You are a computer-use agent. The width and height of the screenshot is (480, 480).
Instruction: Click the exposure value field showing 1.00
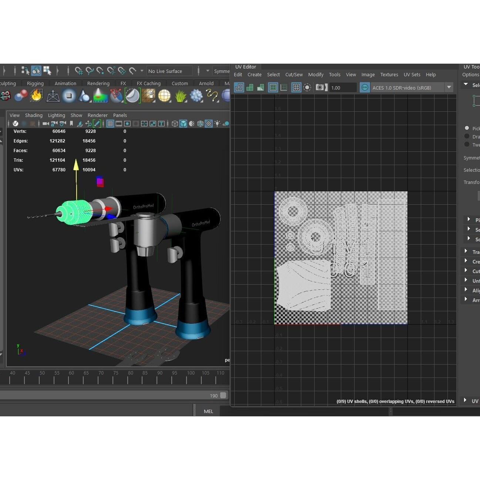pyautogui.click(x=342, y=87)
